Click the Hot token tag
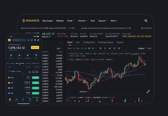This screenshot has width=168, height=116. 142,36
